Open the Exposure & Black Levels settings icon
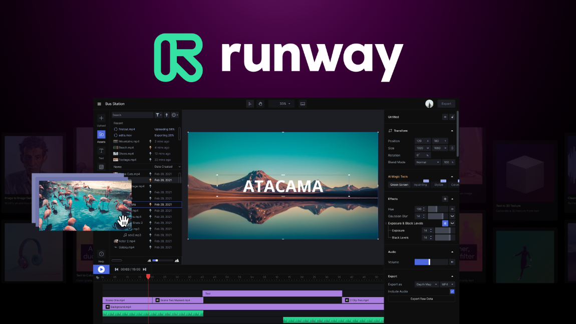Screen dimensions: 576x324 445,223
